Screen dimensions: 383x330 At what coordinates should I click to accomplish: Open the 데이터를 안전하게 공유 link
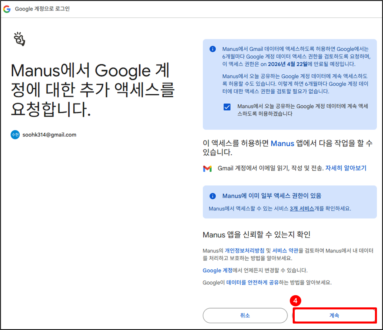point(252,282)
